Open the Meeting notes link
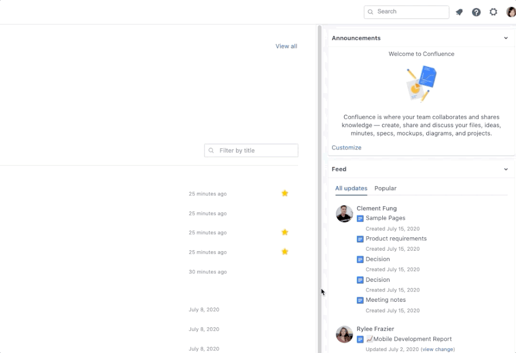This screenshot has height=353, width=516. click(x=386, y=300)
